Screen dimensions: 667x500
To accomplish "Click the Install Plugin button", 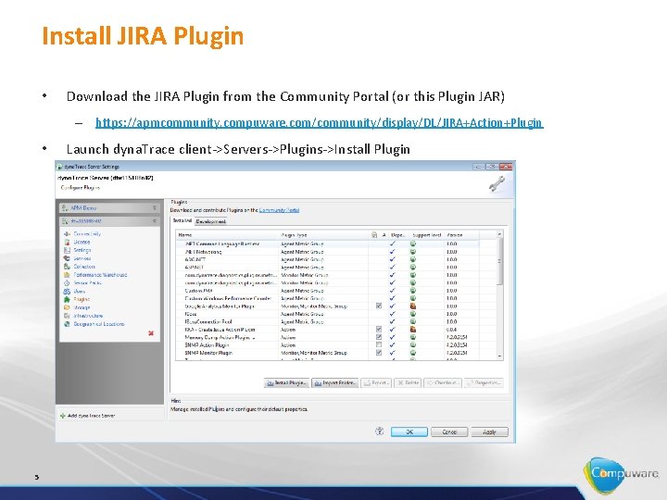I will click(286, 383).
